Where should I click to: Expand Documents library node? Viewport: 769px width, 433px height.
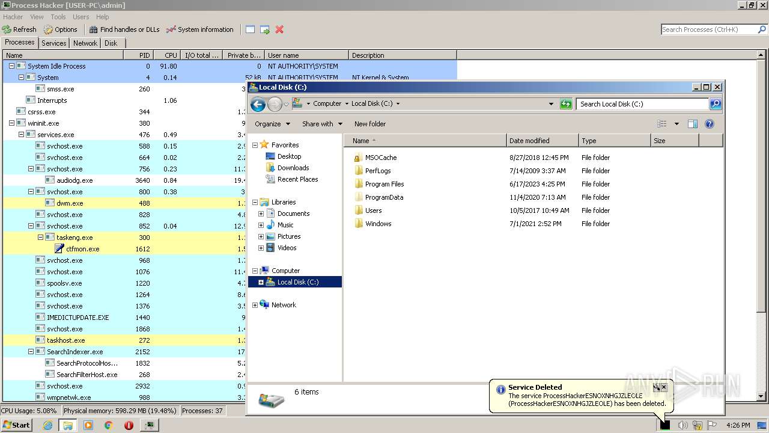[261, 213]
